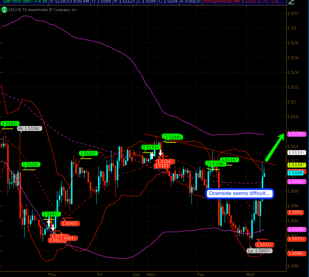Screen dimensions: 309x277
Task: Click the 1.508 tick on the price axis
Action: (x=293, y=191)
